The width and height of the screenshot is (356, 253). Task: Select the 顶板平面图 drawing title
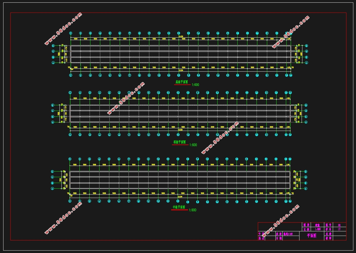point(180,142)
